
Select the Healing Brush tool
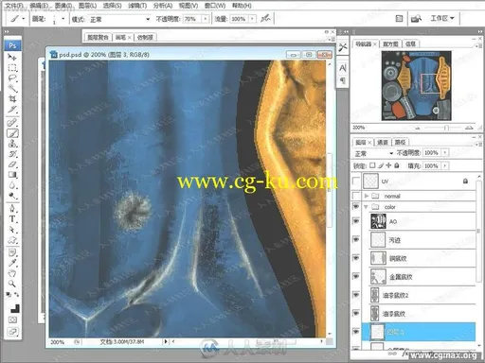click(12, 122)
